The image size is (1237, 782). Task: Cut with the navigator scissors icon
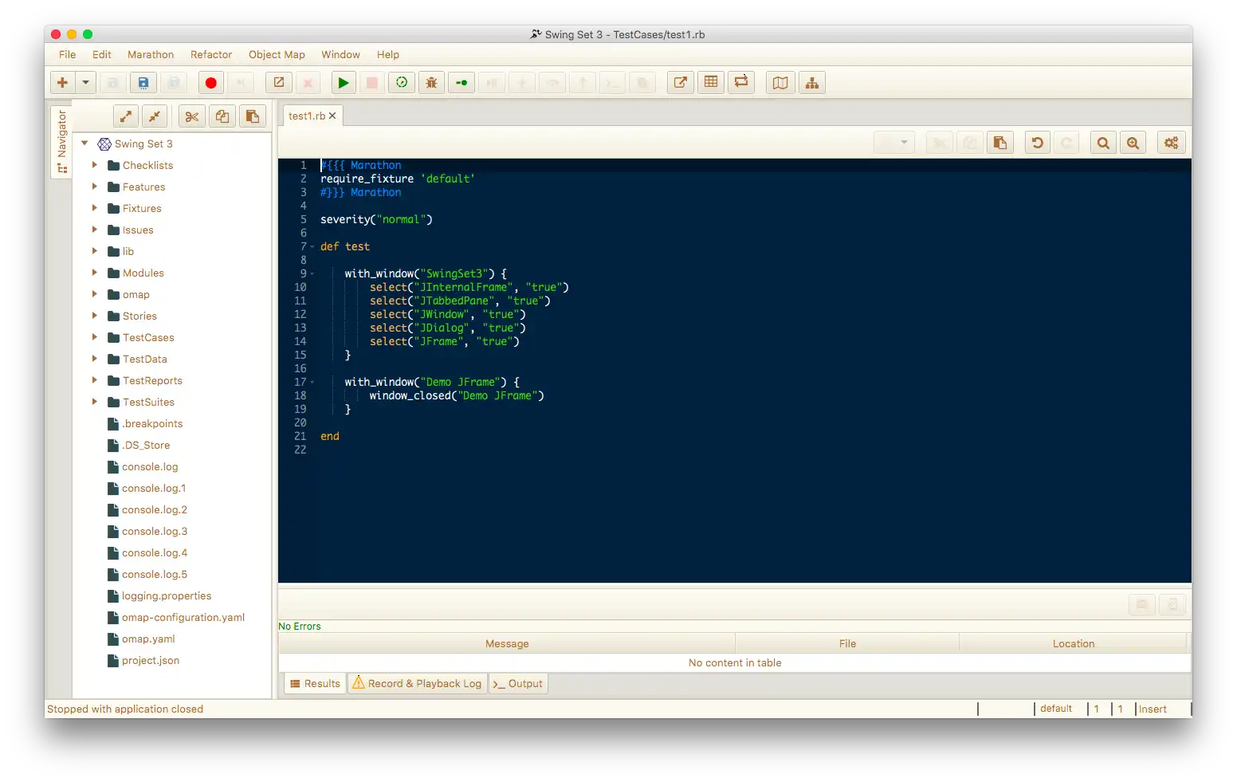(x=191, y=116)
